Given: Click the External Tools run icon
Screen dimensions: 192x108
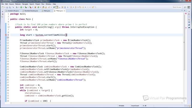Looking at the screenshot, I should (30, 7).
